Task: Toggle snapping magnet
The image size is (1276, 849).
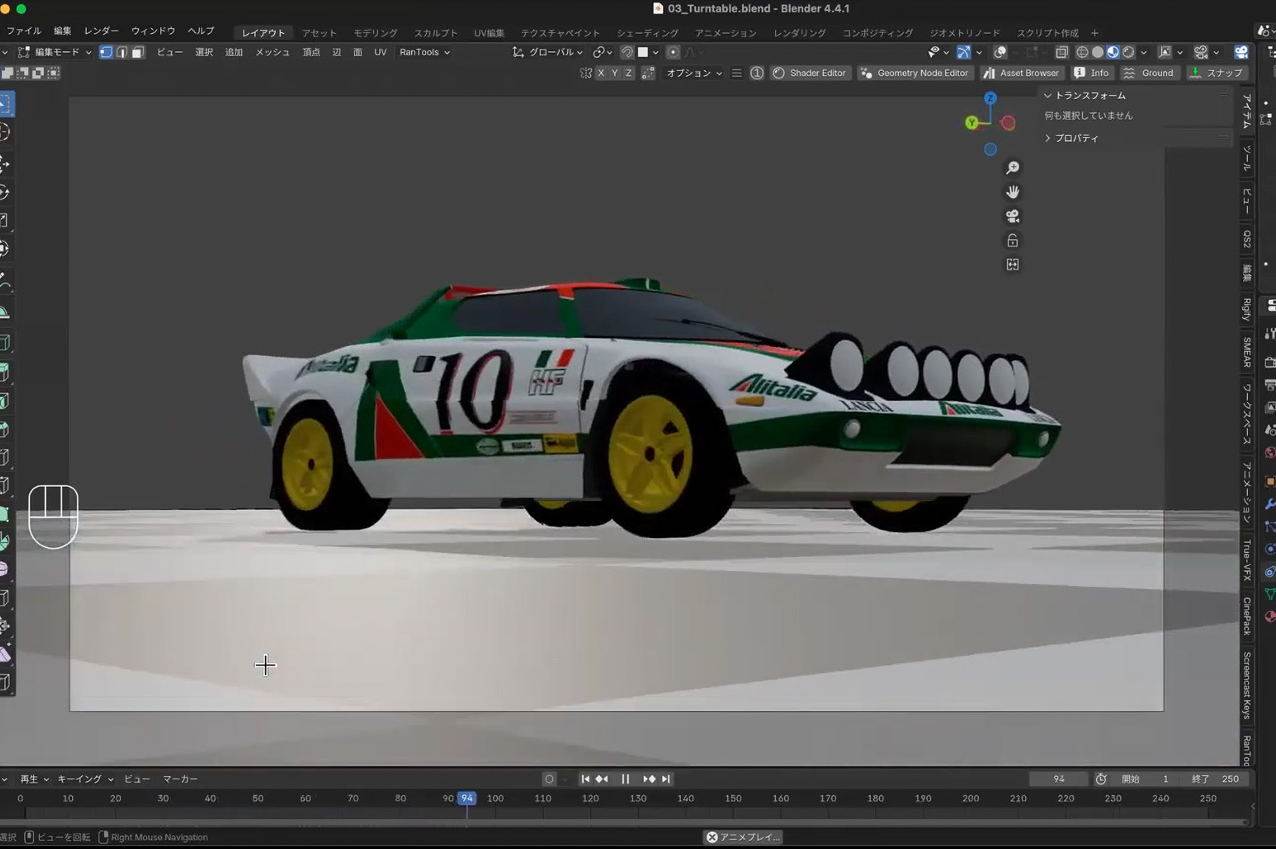Action: coord(627,52)
